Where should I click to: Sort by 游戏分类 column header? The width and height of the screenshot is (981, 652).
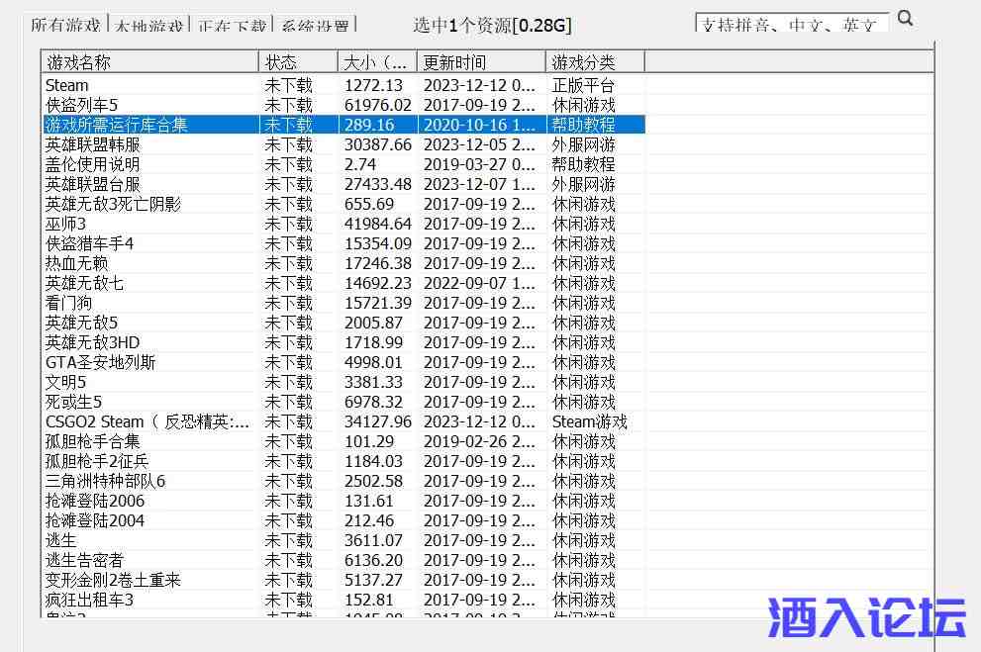595,62
